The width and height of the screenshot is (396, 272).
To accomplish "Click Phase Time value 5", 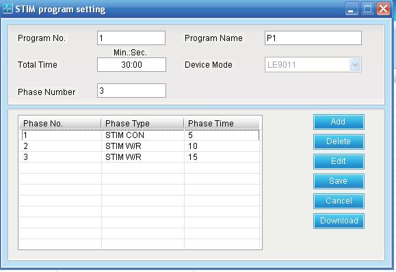I will tap(190, 135).
